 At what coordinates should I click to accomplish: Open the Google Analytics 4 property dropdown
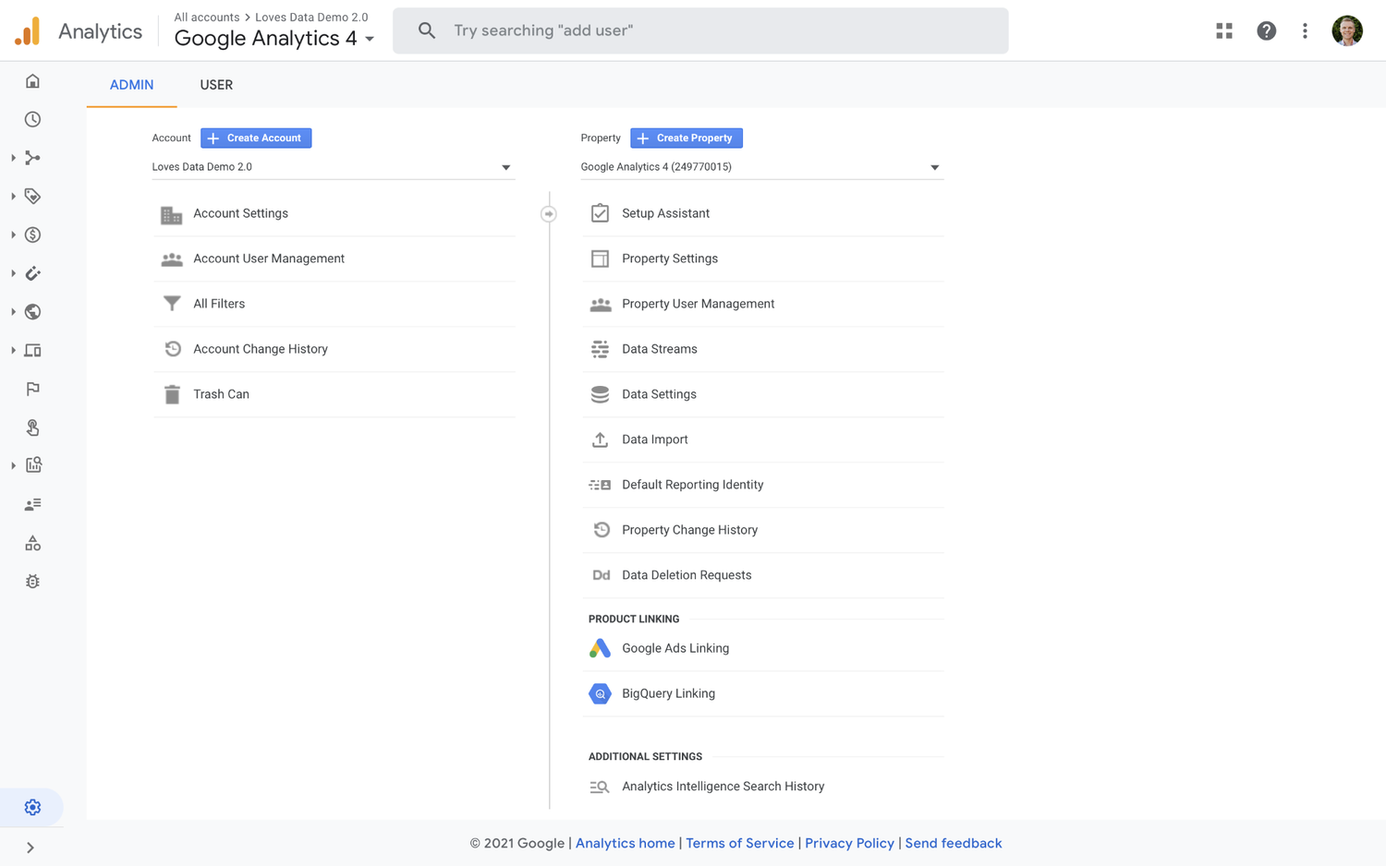761,167
